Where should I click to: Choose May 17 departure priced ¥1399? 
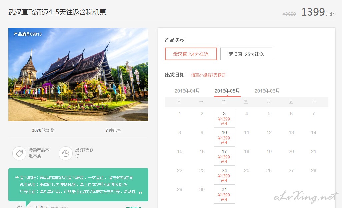(224, 157)
